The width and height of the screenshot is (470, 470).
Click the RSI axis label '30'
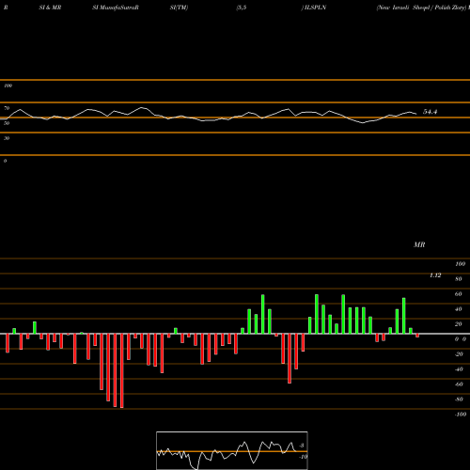[7, 138]
